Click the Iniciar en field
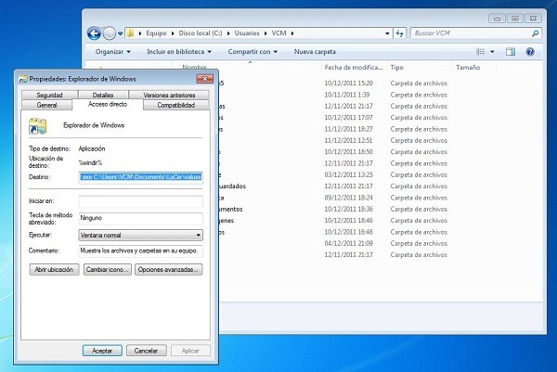The image size is (557, 372). tap(141, 201)
